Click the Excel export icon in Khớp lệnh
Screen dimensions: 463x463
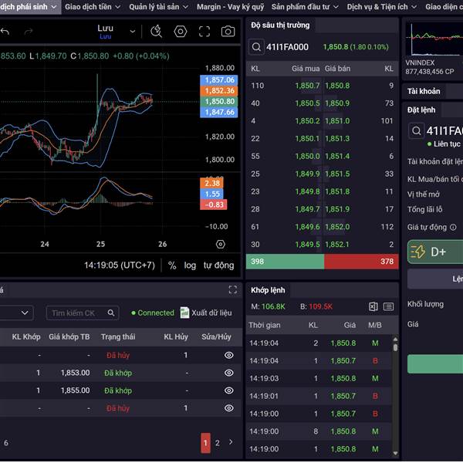pos(373,306)
